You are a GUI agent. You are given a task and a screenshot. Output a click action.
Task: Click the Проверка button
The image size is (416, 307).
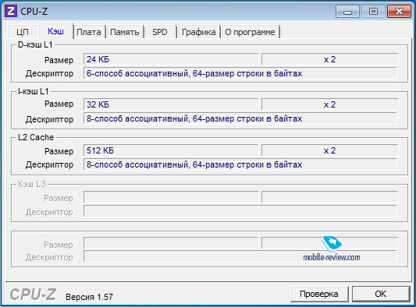(319, 294)
